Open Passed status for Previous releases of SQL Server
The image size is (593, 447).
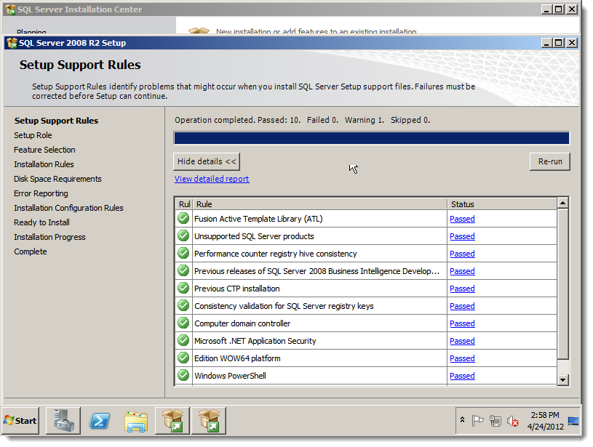coord(462,271)
